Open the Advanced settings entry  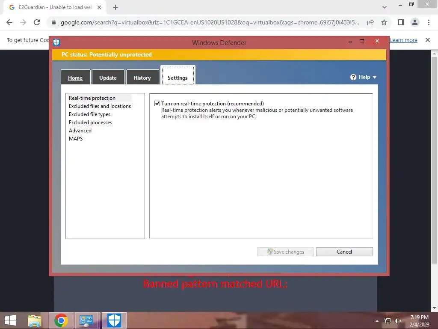point(80,130)
